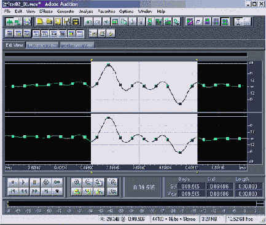Image resolution: width=266 pixels, height=225 pixels.
Task: Click the display range bar above waveform
Action: coord(126,55)
